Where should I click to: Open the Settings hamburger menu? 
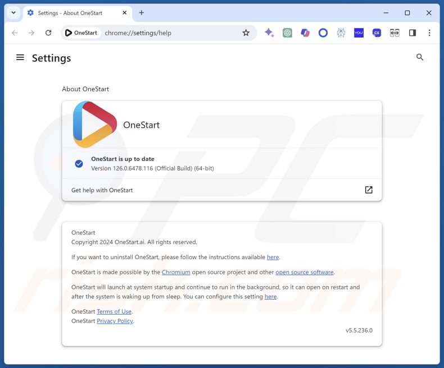click(20, 57)
